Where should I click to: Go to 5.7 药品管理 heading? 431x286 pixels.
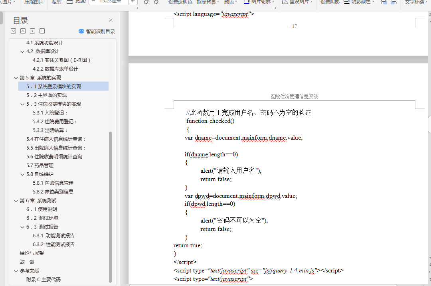coord(40,166)
